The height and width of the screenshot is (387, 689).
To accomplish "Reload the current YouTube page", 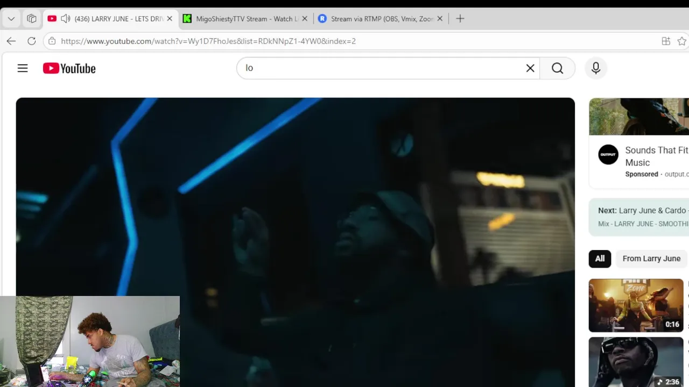I will pyautogui.click(x=32, y=41).
